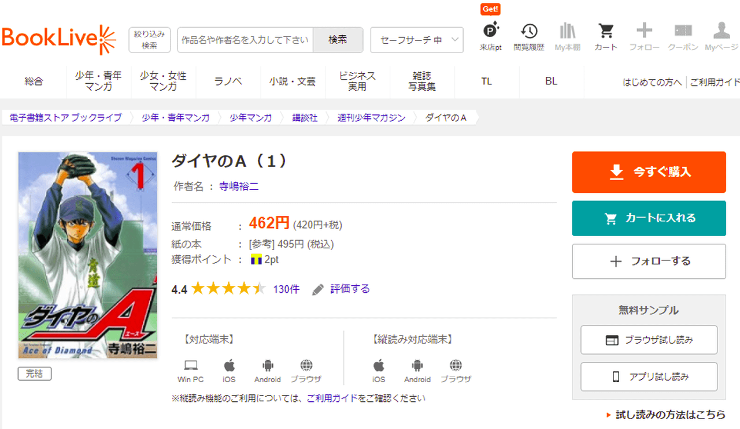The width and height of the screenshot is (740, 429).
Task: Expand the セーフサーチ dropdown
Action: click(x=416, y=40)
